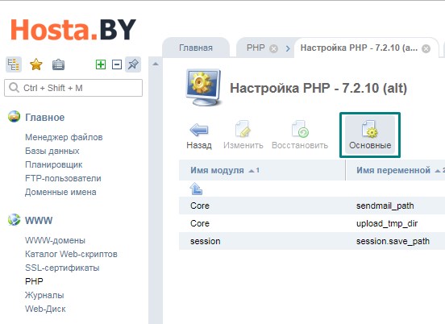Click the briefcase icon in sidebar toolbar
The image size is (445, 324).
[x=59, y=64]
